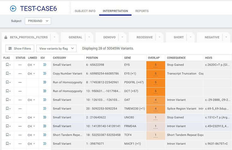Open IGV icon for OAT variant row
The image size is (232, 150).
coord(45,100)
